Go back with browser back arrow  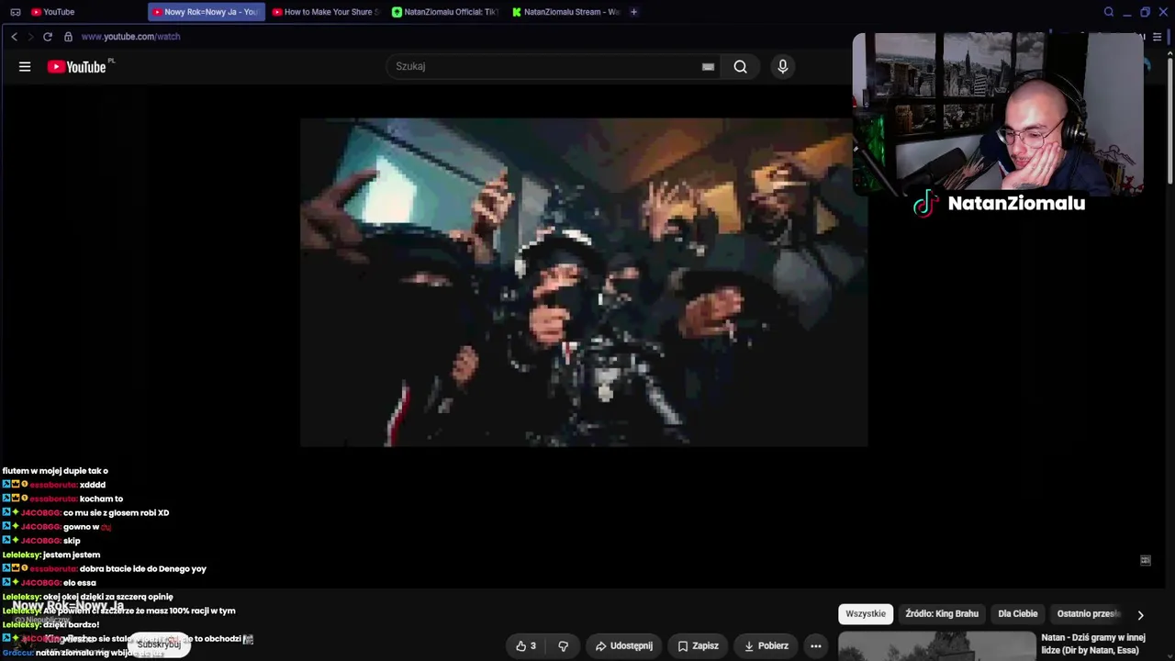[x=14, y=37]
